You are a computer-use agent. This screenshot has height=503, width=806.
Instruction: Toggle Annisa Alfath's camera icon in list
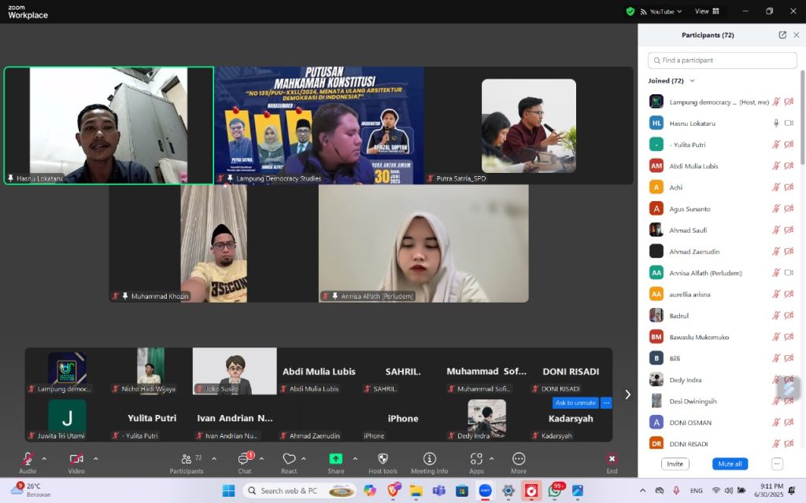coord(789,273)
